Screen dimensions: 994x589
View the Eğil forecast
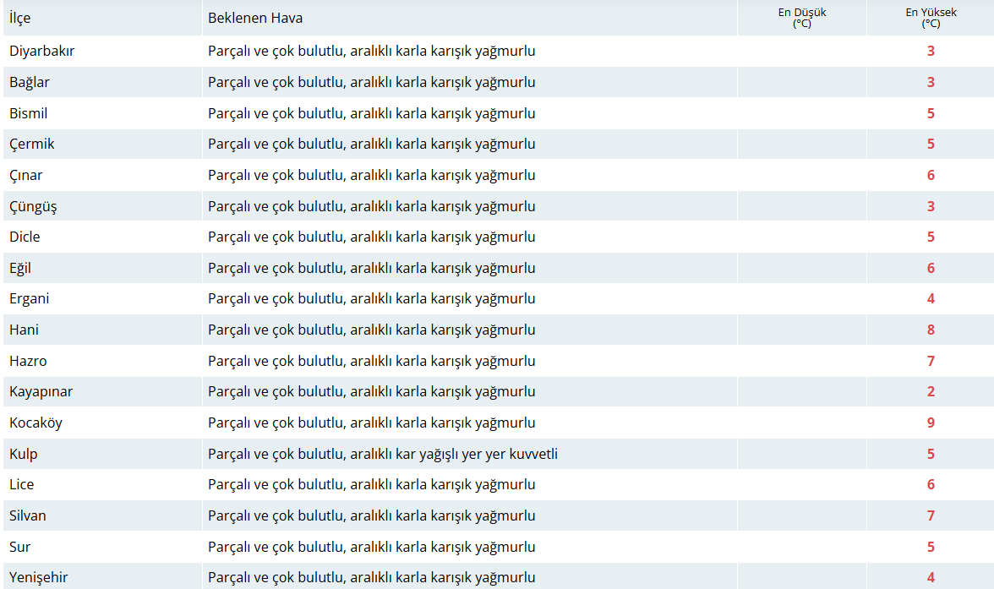point(21,267)
